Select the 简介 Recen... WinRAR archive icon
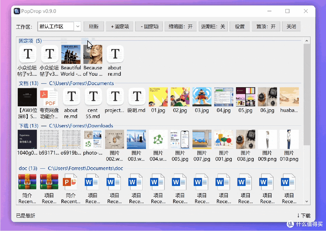 (x=27, y=182)
